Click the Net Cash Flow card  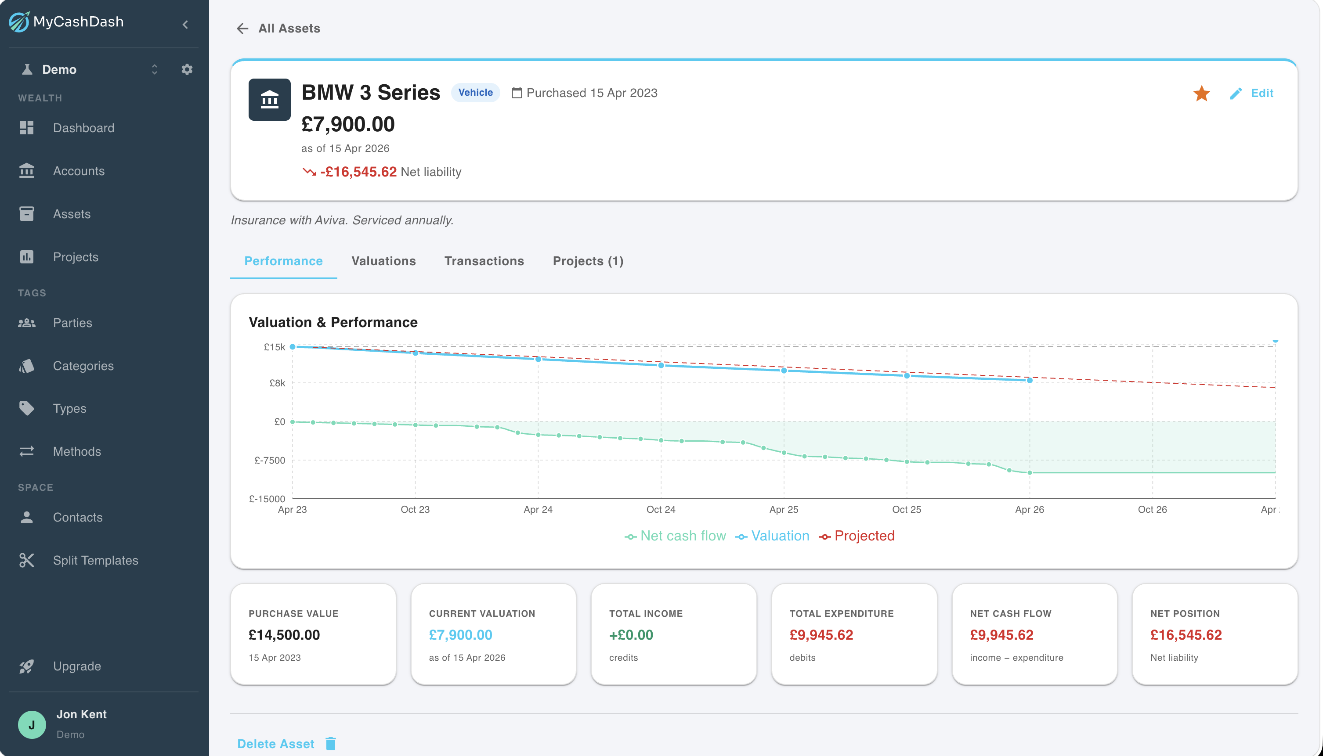click(1034, 634)
